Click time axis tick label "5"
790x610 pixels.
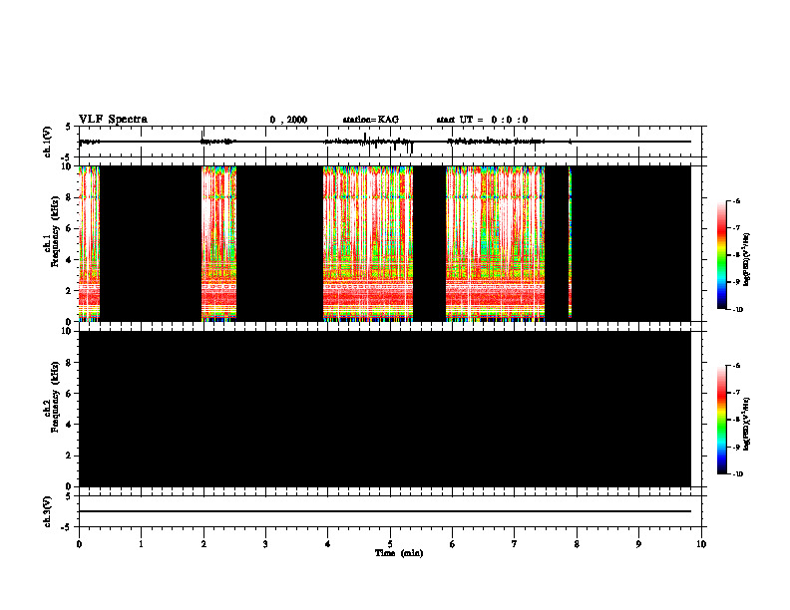[x=390, y=544]
